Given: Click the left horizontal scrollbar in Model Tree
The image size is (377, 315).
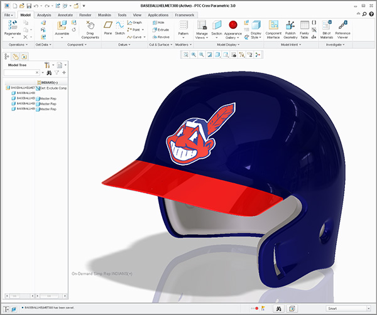Looking at the screenshot, I should [x=19, y=296].
